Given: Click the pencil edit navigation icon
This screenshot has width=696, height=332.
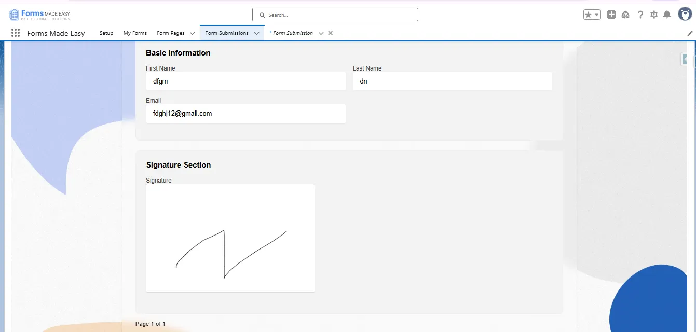Looking at the screenshot, I should tap(690, 33).
